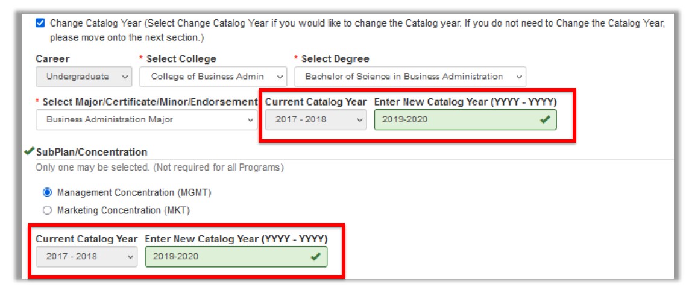This screenshot has height=293, width=692.
Task: Open the Career dropdown showing Undergraduate
Action: [x=84, y=77]
